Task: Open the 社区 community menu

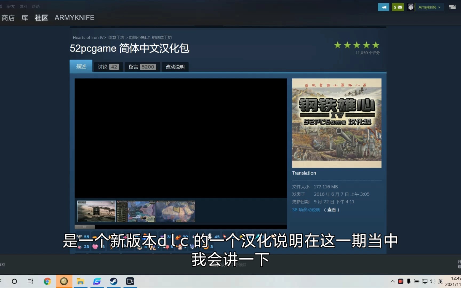Action: tap(41, 18)
